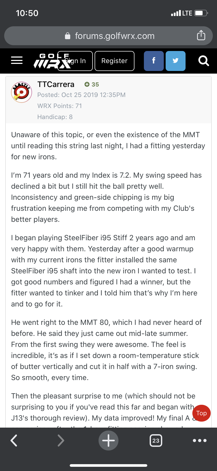Open the tab switcher showing 23 tabs
This screenshot has height=471, width=217.
(x=156, y=441)
